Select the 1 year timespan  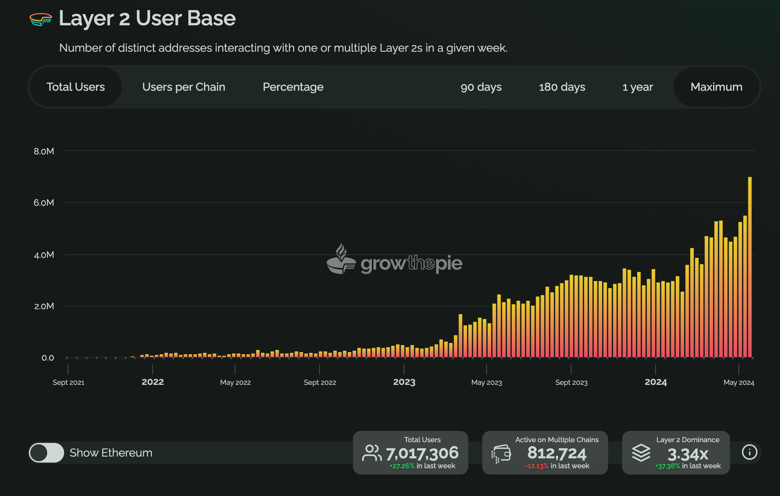637,87
